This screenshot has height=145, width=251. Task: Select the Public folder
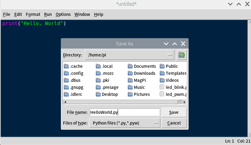(169, 66)
